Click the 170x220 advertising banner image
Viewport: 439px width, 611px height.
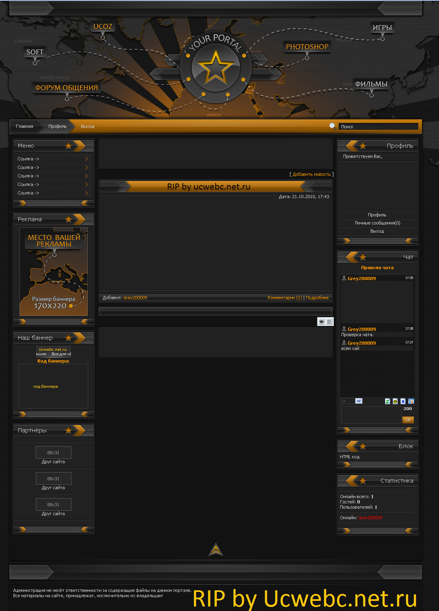[54, 272]
